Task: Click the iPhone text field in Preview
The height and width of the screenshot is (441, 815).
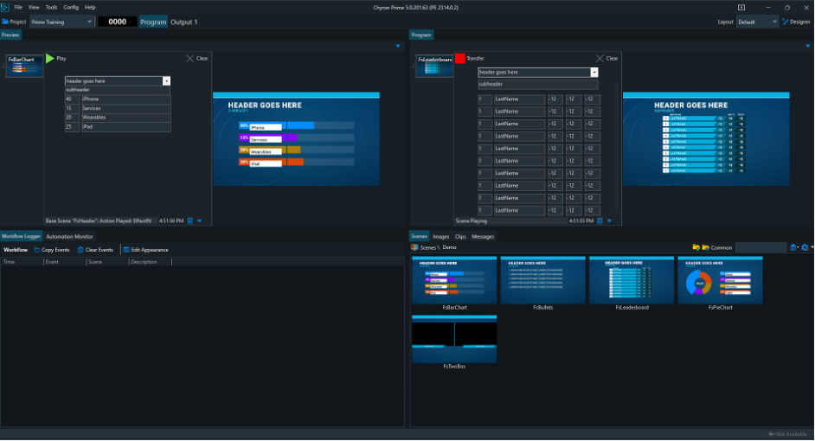Action: (x=125, y=99)
